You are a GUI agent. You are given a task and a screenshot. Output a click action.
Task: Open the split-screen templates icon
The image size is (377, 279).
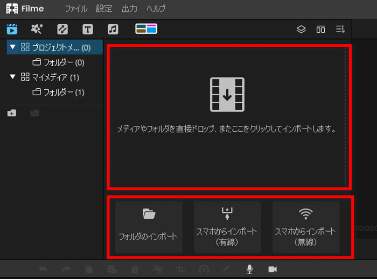pyautogui.click(x=146, y=29)
